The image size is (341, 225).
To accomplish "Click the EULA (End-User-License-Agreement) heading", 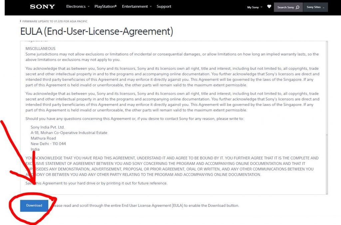I will (x=97, y=32).
